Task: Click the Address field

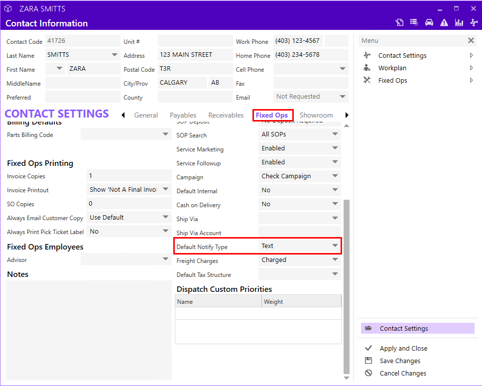Action: click(x=195, y=55)
